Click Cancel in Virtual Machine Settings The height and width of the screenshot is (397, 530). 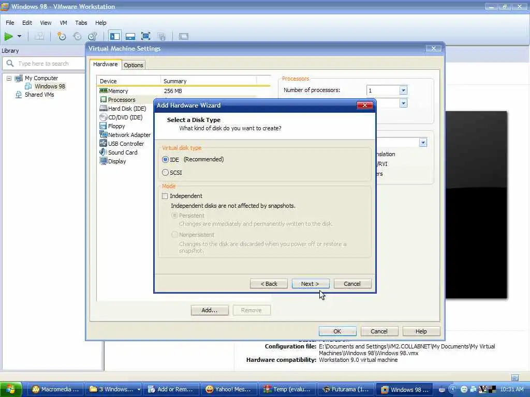[x=379, y=331]
